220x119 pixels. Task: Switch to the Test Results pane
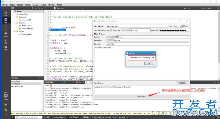click(119, 117)
